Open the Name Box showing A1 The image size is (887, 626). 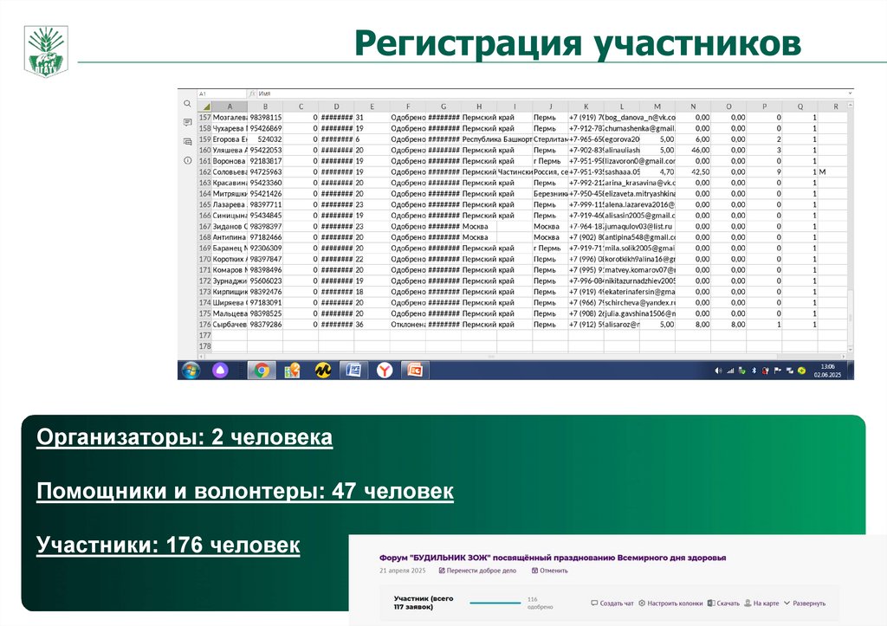pos(208,92)
